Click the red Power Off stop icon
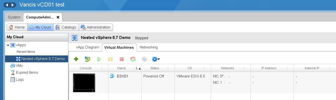Image resolution: width=336 pixels, height=100 pixels. 121,59
